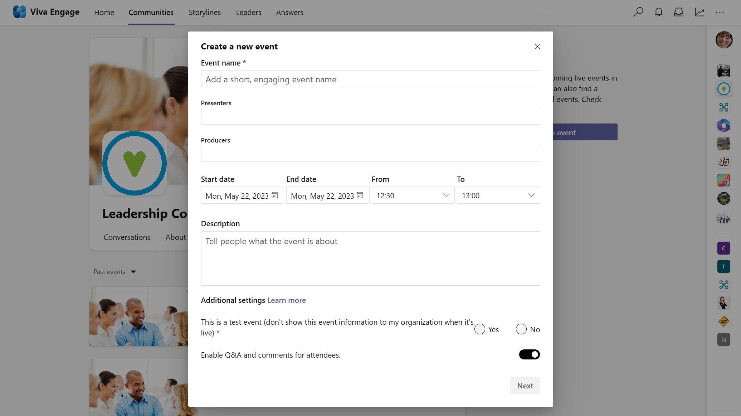Open the To time dropdown
Screen dimensions: 741x416
coord(531,195)
